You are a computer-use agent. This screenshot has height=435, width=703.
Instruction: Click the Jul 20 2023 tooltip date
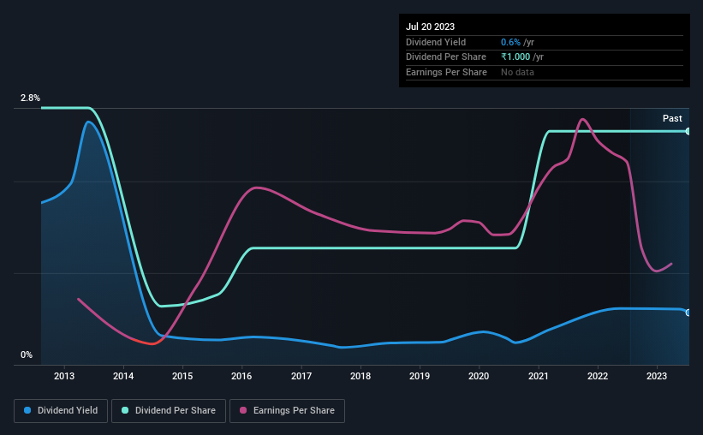click(431, 27)
